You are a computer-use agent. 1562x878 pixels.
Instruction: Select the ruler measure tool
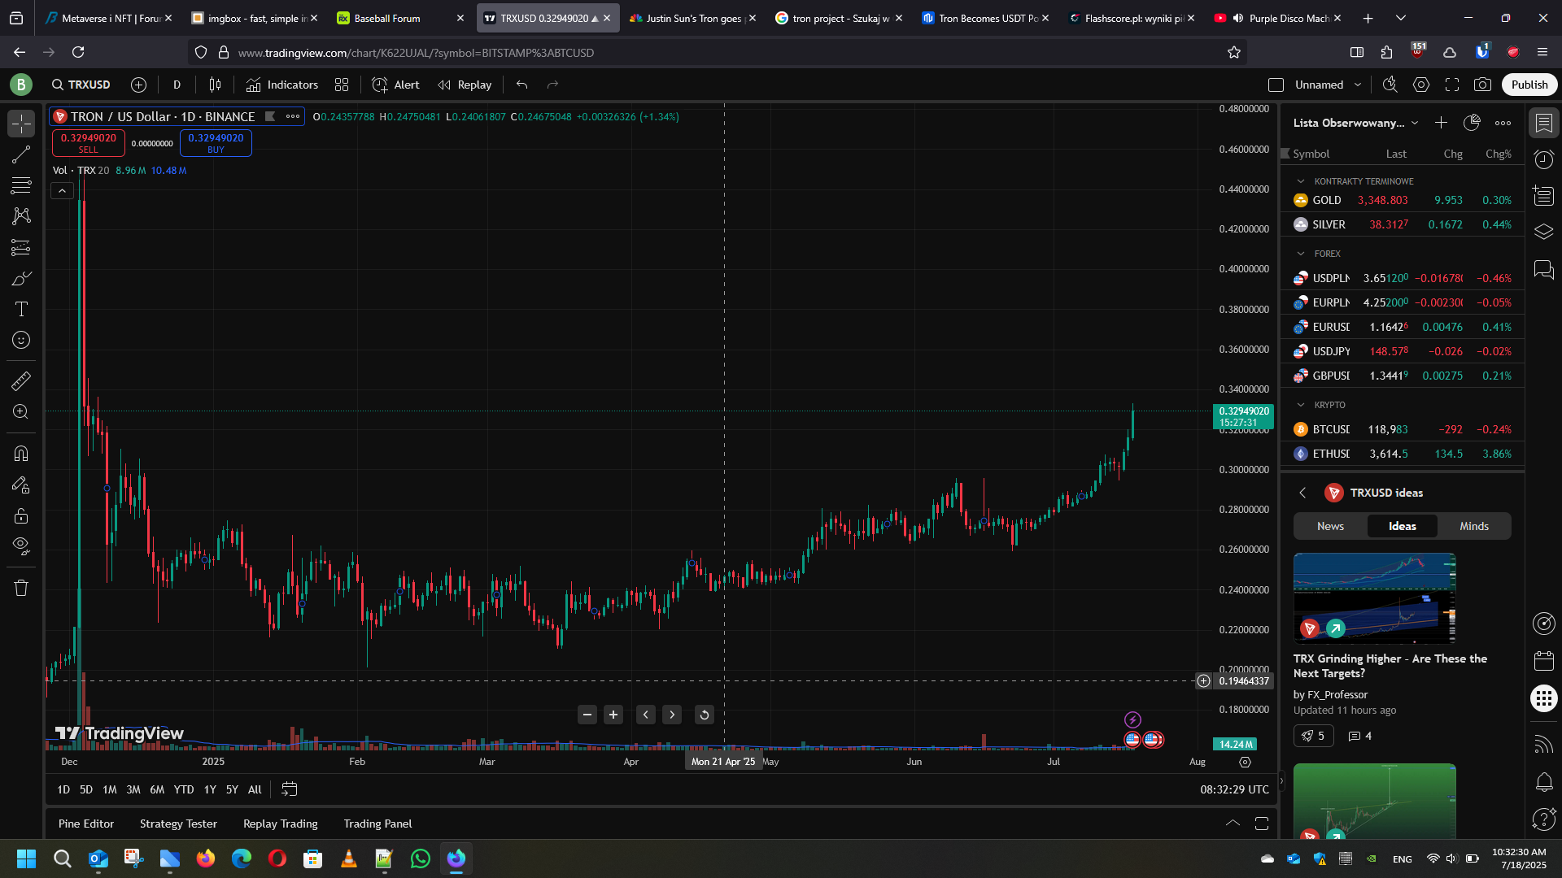click(x=21, y=380)
